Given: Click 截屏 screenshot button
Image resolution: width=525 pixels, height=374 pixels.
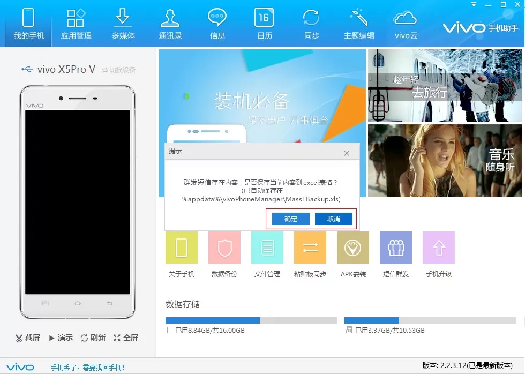Looking at the screenshot, I should [x=28, y=338].
